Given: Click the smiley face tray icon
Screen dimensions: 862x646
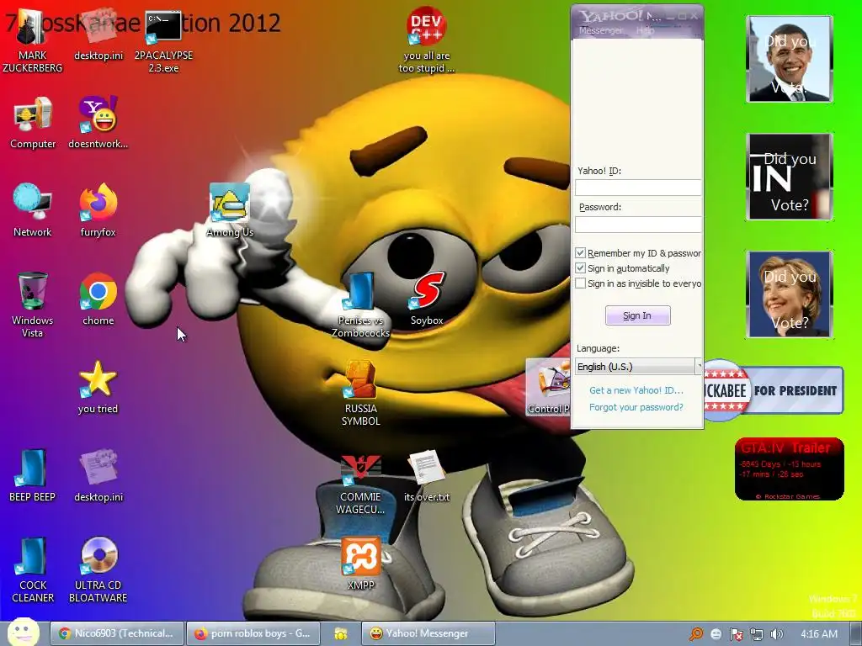Looking at the screenshot, I should (716, 634).
